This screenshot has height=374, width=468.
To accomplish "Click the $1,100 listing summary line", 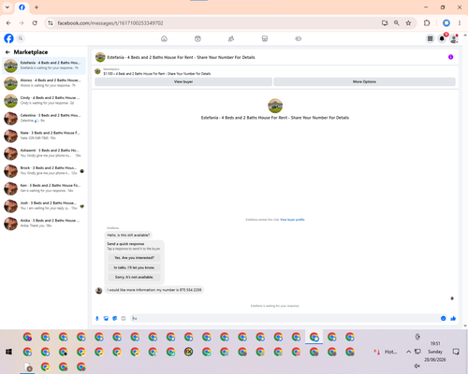I will [x=157, y=74].
